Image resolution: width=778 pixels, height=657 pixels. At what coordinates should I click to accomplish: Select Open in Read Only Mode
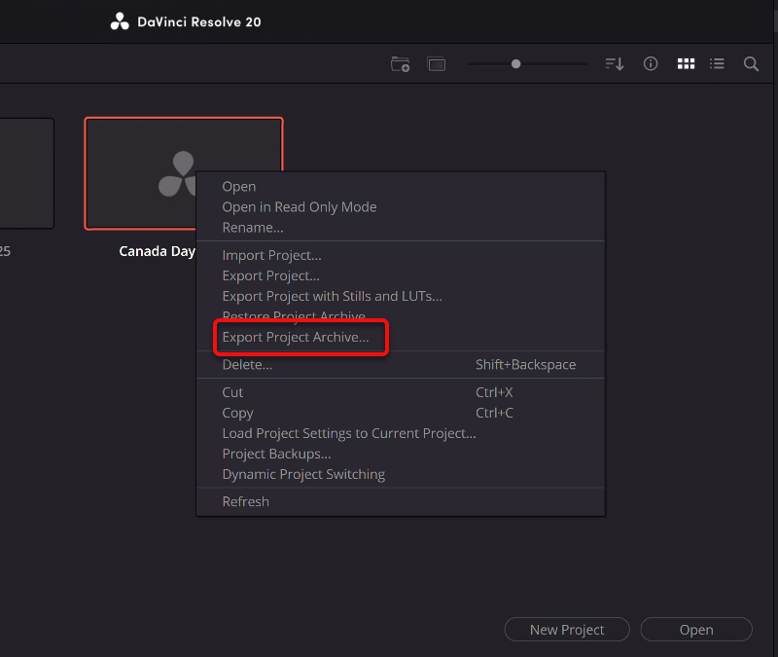click(299, 207)
